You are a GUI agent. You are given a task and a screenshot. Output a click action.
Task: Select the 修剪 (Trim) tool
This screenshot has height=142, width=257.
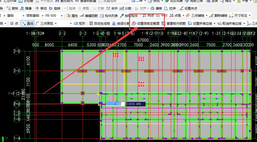(83, 8)
